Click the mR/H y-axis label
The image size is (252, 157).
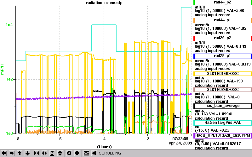click(2, 70)
